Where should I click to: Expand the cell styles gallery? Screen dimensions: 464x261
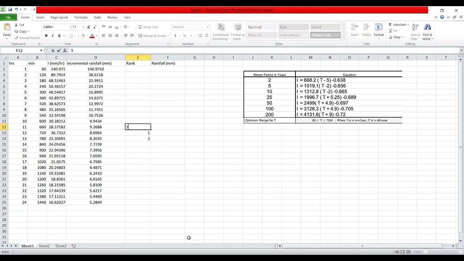click(344, 38)
